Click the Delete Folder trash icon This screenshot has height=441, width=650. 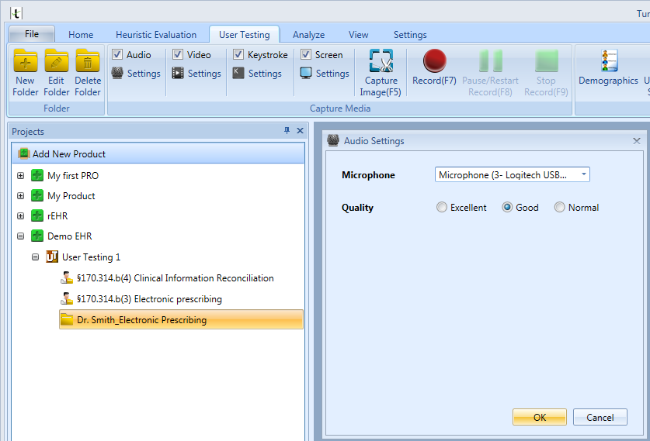[x=88, y=60]
